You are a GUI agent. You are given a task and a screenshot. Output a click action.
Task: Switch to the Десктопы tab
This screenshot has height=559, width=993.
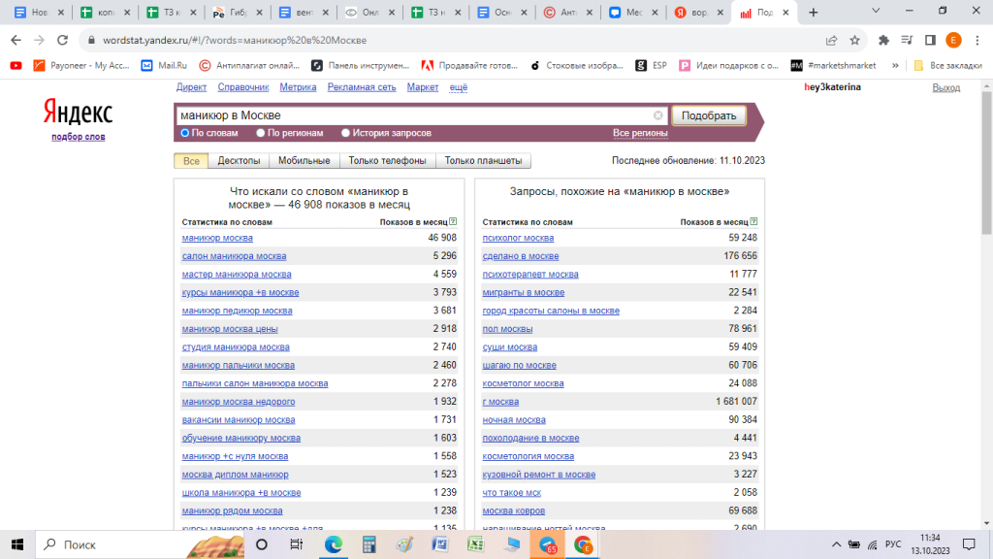pos(239,161)
